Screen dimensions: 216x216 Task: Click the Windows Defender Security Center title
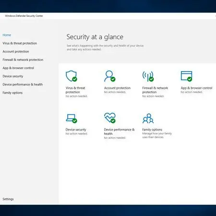(24, 16)
